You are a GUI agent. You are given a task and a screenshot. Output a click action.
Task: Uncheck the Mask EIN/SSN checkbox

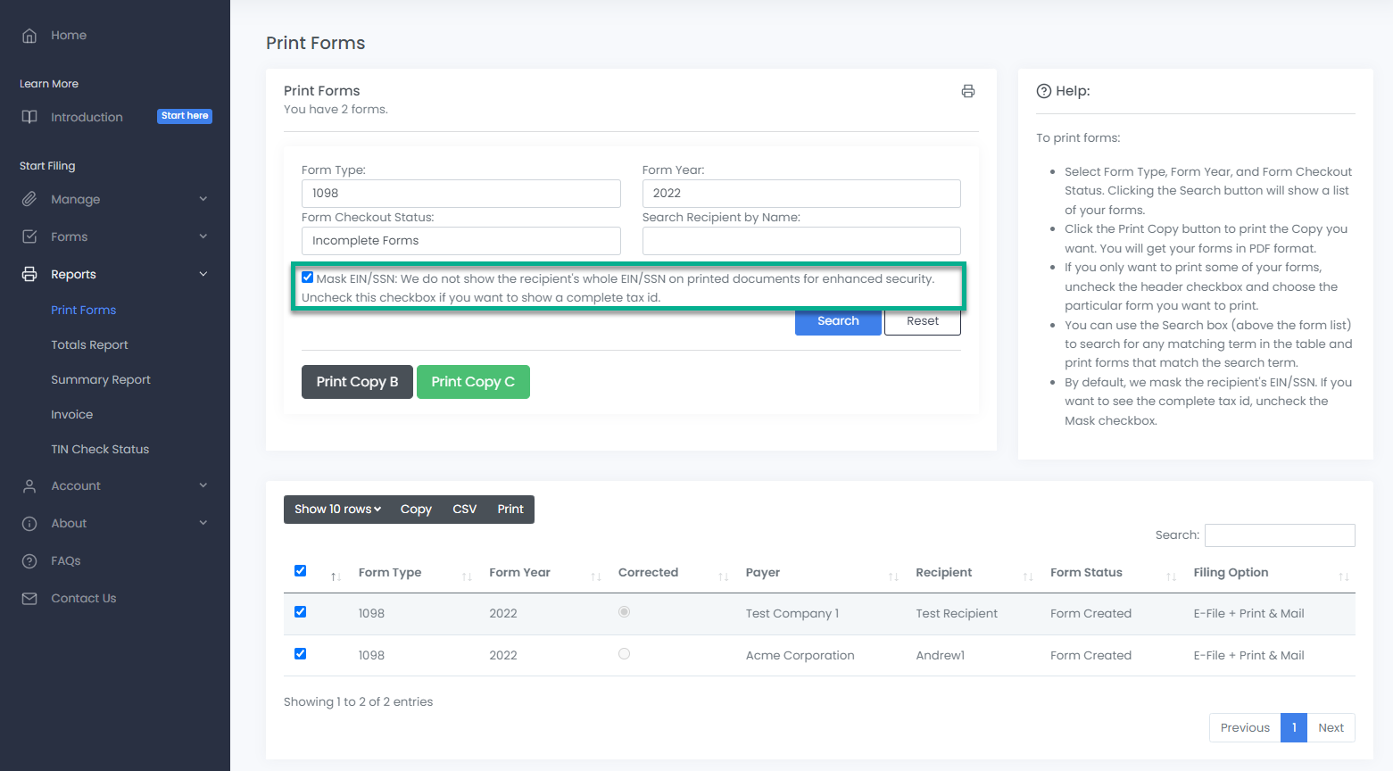coord(308,278)
